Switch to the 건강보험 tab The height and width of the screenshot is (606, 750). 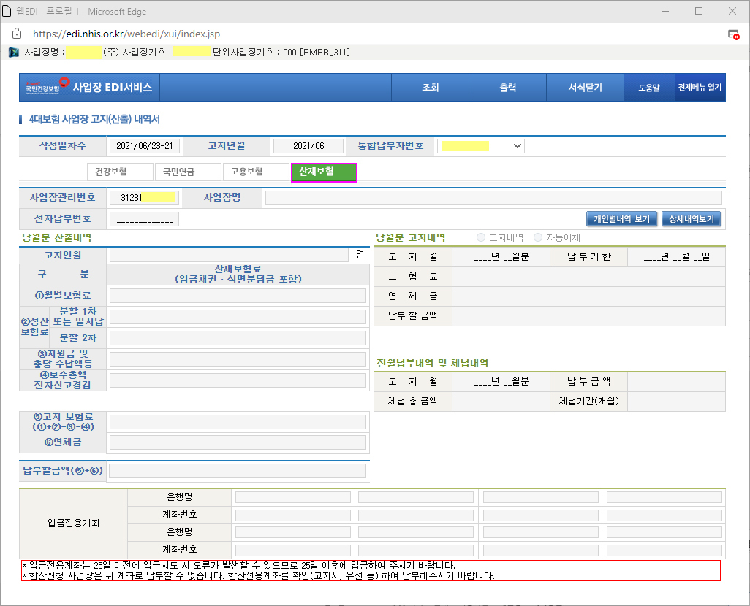[x=120, y=172]
